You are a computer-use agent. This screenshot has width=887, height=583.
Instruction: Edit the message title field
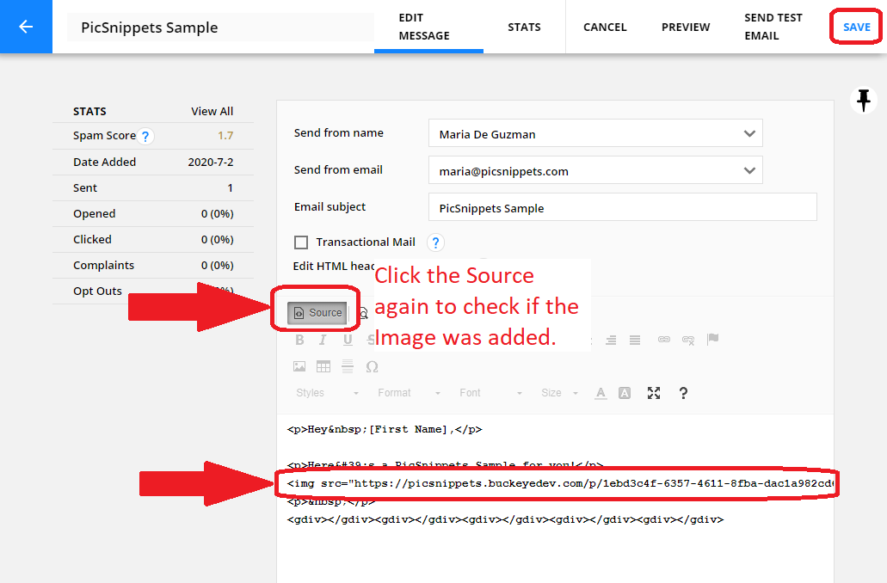click(x=220, y=28)
